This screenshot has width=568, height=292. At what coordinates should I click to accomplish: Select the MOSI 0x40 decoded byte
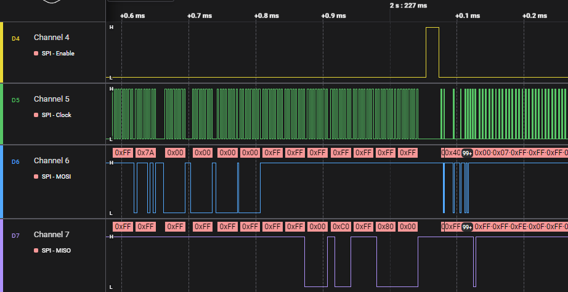[452, 153]
